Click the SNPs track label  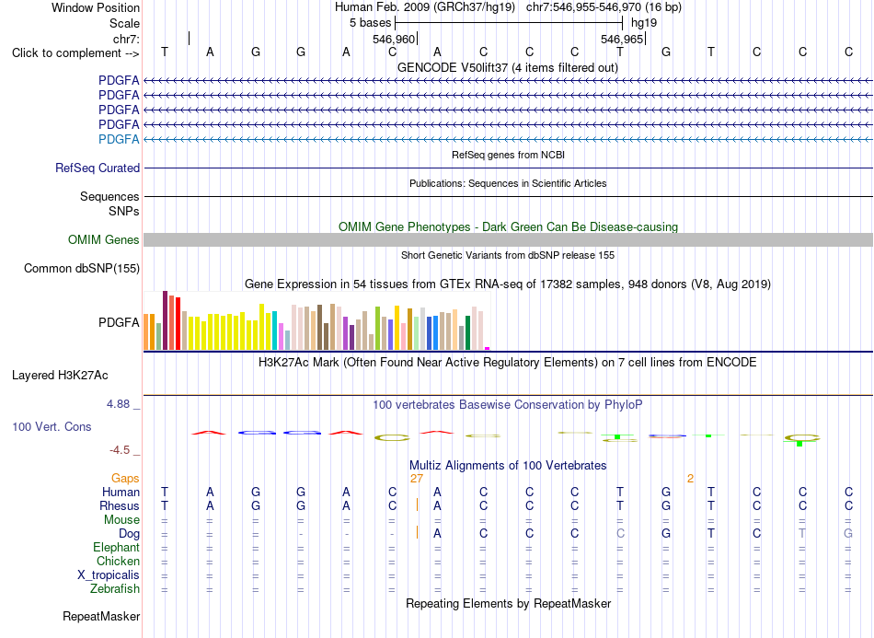click(124, 212)
